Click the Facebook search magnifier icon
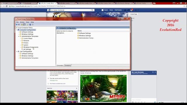 click(x=92, y=10)
